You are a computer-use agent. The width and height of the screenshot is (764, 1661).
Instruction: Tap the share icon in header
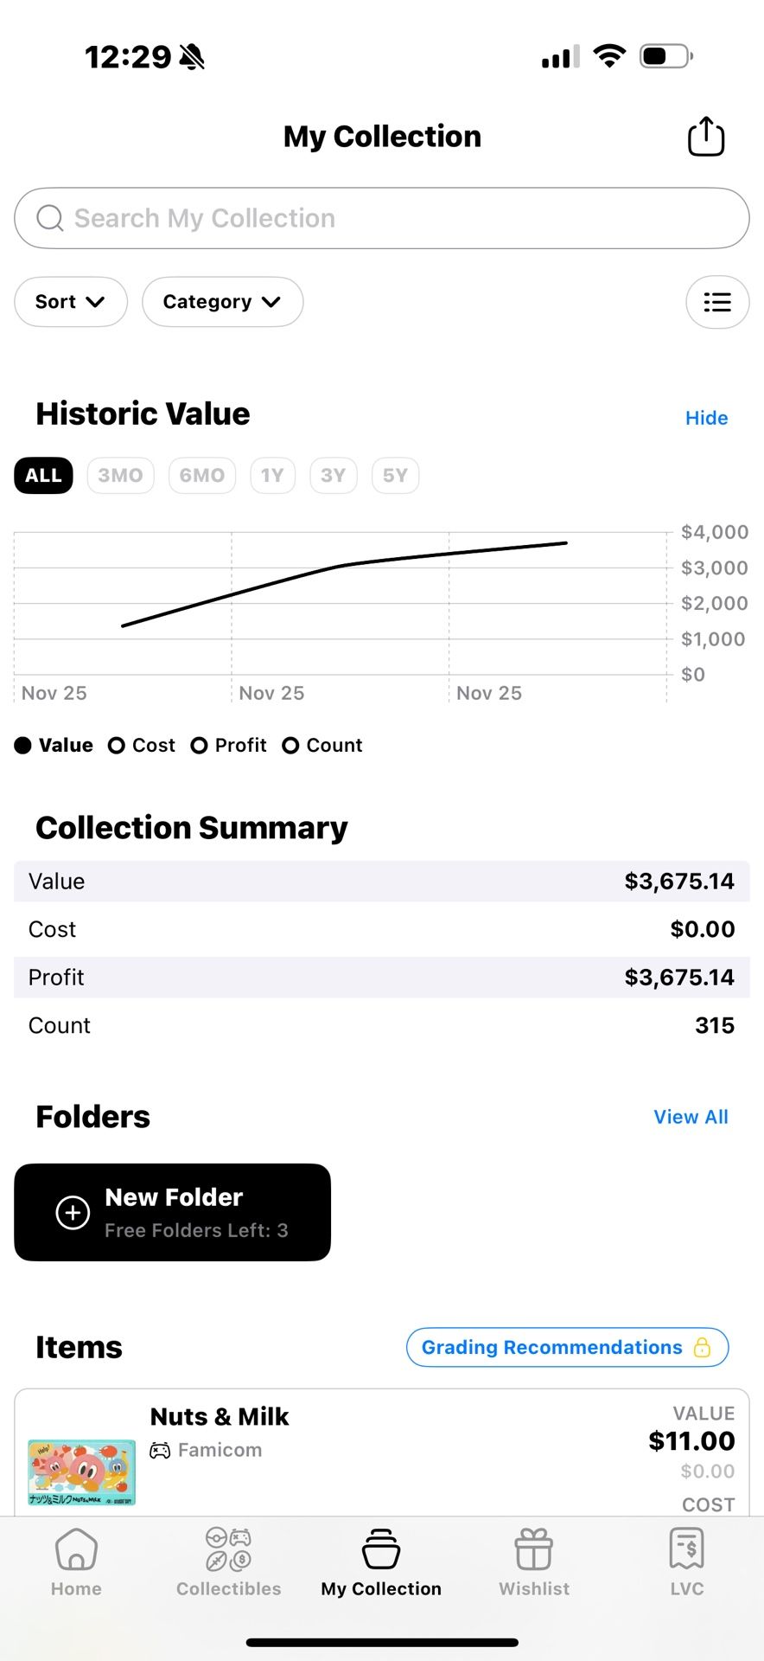(705, 137)
